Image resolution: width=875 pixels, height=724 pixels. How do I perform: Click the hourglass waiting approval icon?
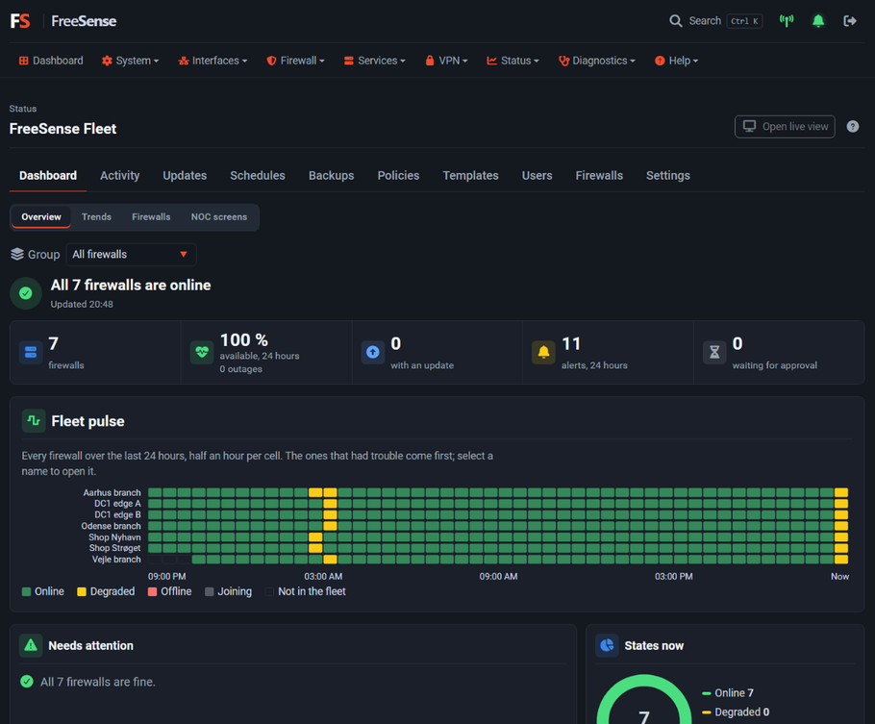[x=714, y=352]
